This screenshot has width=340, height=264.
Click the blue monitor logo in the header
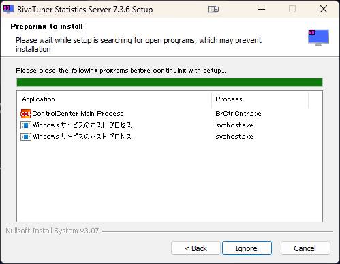pos(318,37)
